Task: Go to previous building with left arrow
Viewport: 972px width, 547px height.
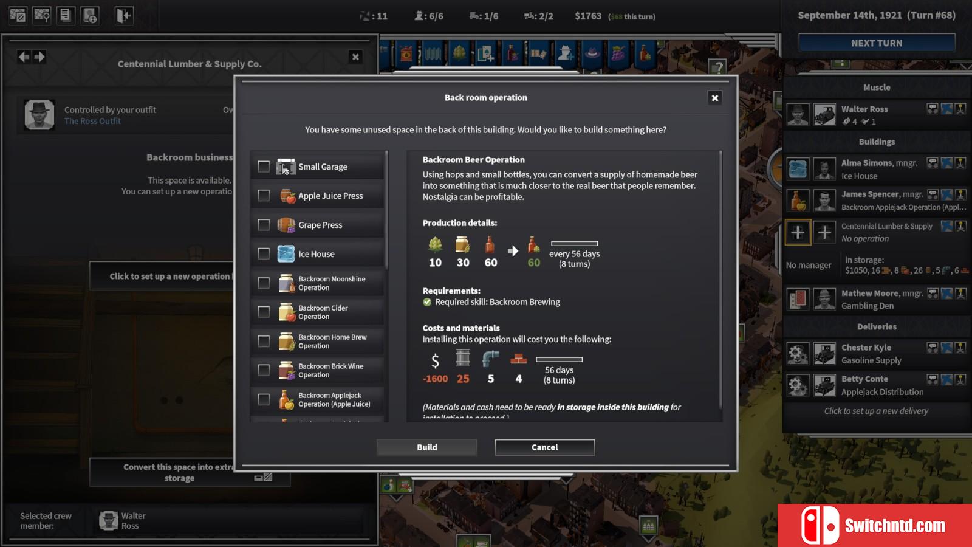Action: (24, 57)
